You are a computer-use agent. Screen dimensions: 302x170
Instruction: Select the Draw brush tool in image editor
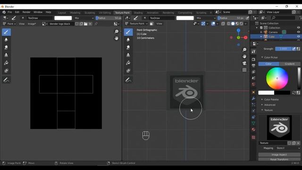pyautogui.click(x=6, y=32)
